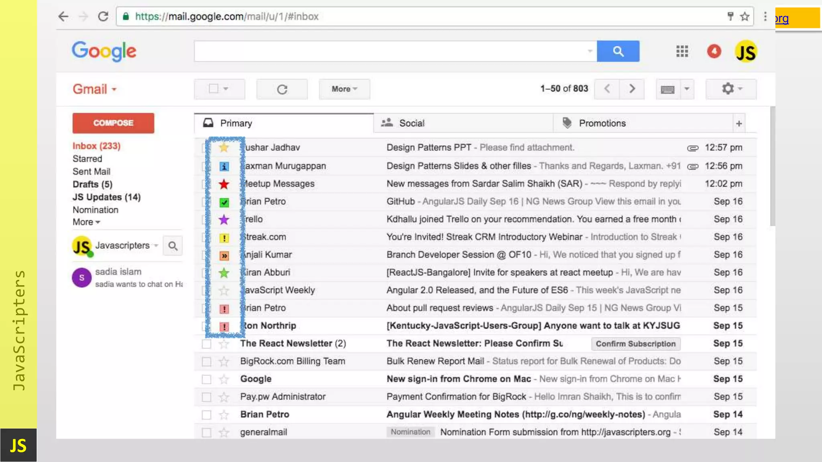Click purple star on Trello email
The width and height of the screenshot is (822, 462).
pyautogui.click(x=224, y=219)
